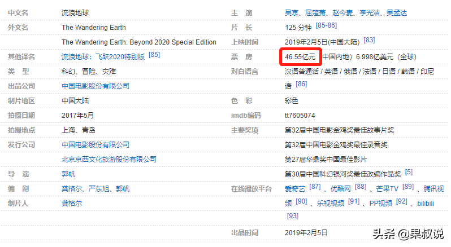451x247 pixels.
Task: Click the 彩色 color value
Action: pyautogui.click(x=292, y=101)
